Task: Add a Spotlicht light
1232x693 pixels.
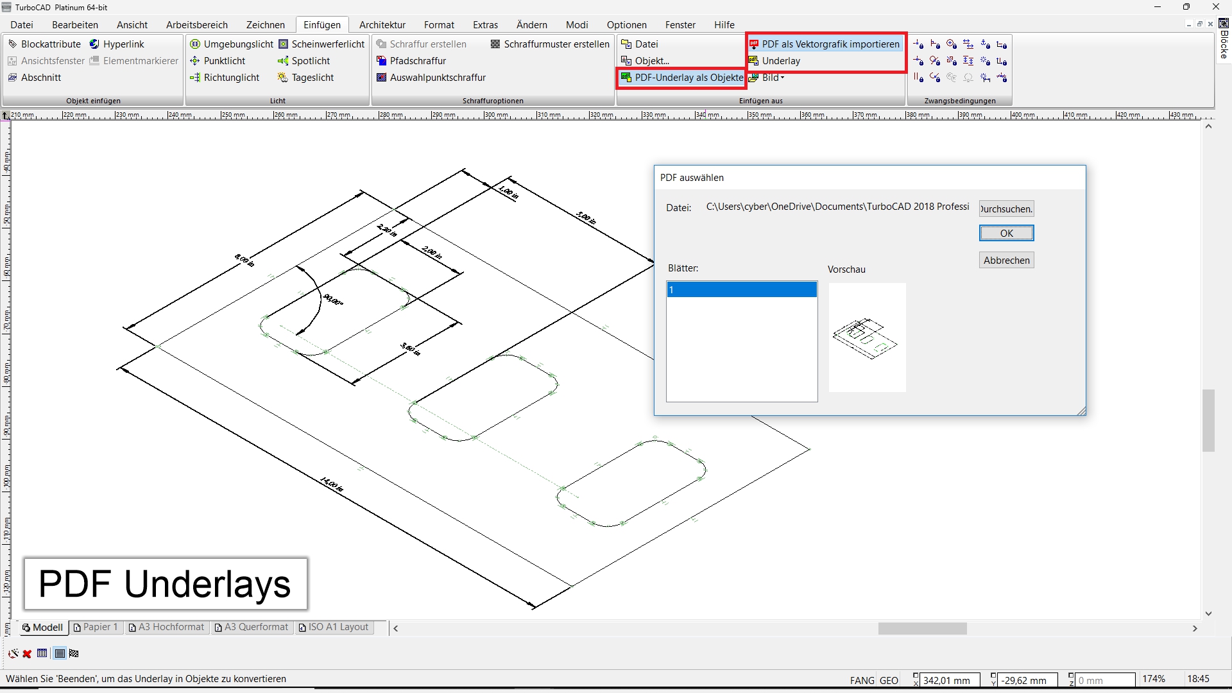Action: point(304,61)
